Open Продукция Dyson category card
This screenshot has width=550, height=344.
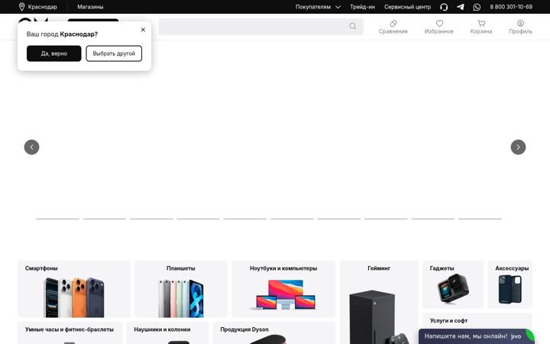click(x=274, y=333)
